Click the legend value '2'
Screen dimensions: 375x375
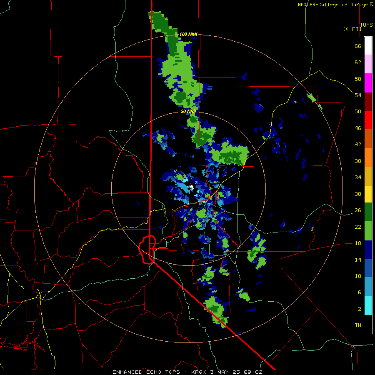(x=359, y=309)
